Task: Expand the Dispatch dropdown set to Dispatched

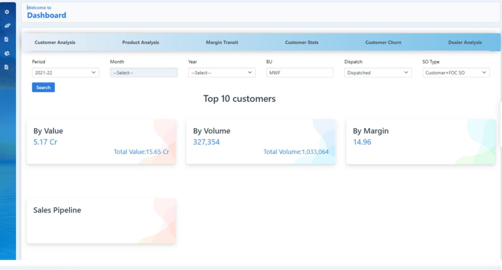Action: pyautogui.click(x=378, y=73)
